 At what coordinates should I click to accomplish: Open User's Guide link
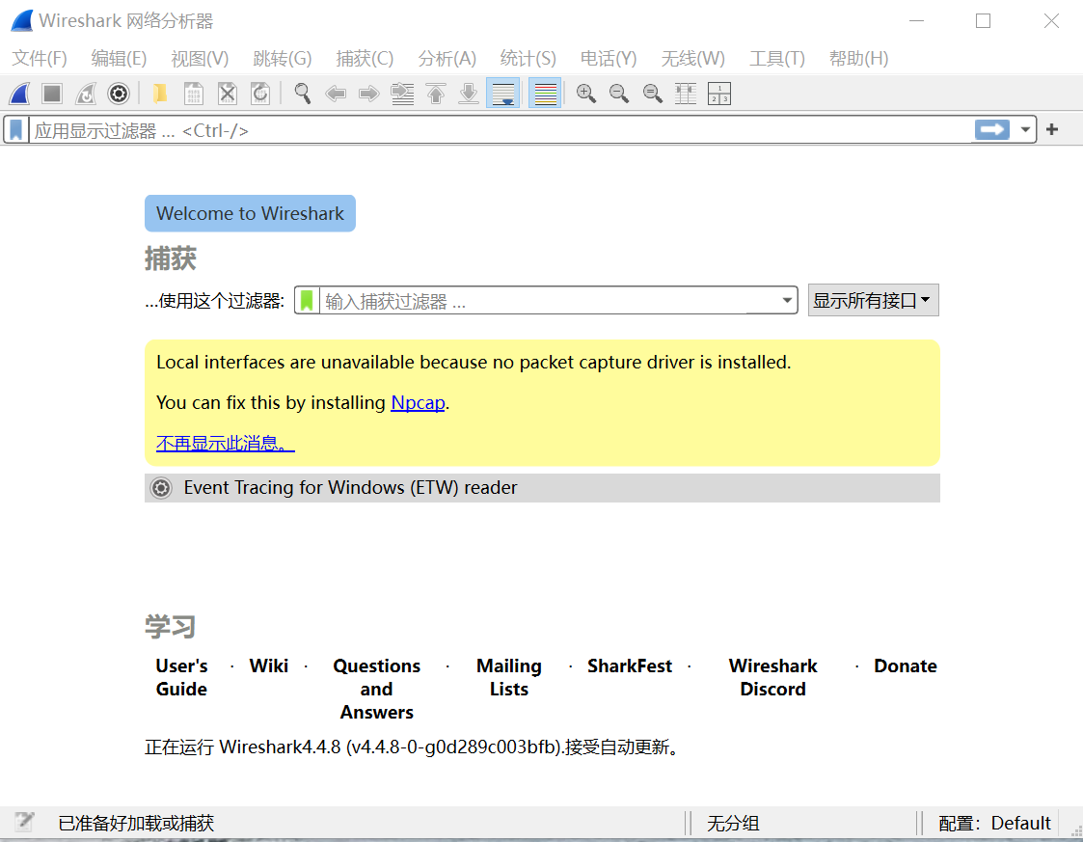[x=181, y=677]
